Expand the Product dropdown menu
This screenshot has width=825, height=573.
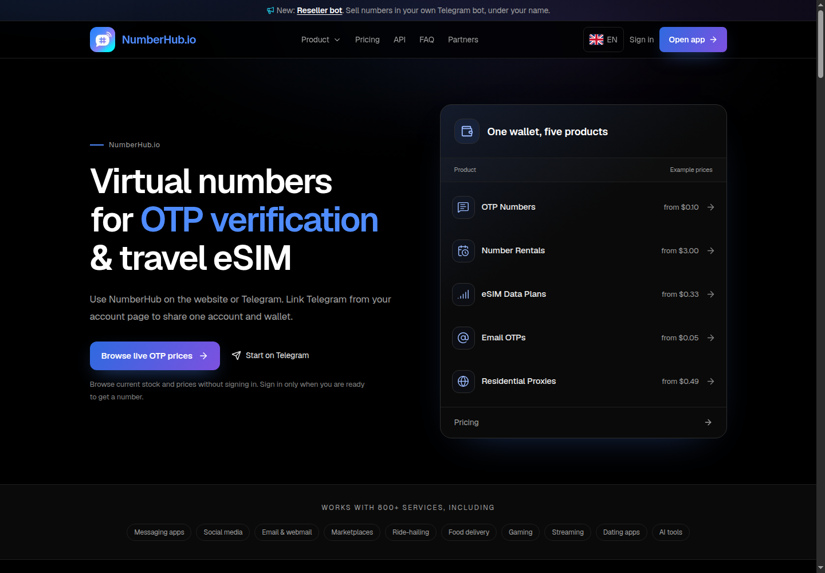pos(321,40)
